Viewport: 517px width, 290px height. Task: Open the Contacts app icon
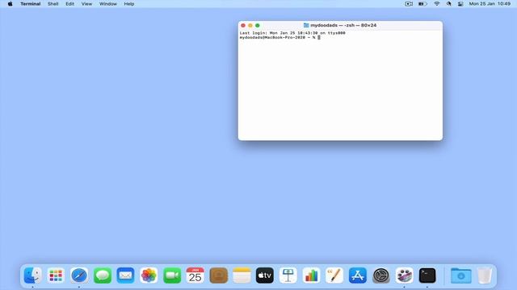point(218,275)
